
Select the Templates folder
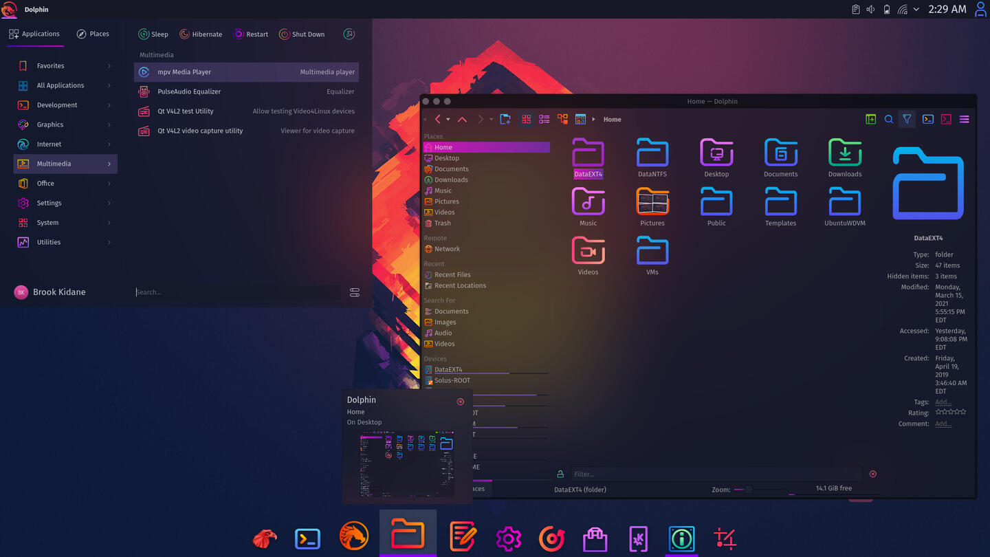780,207
